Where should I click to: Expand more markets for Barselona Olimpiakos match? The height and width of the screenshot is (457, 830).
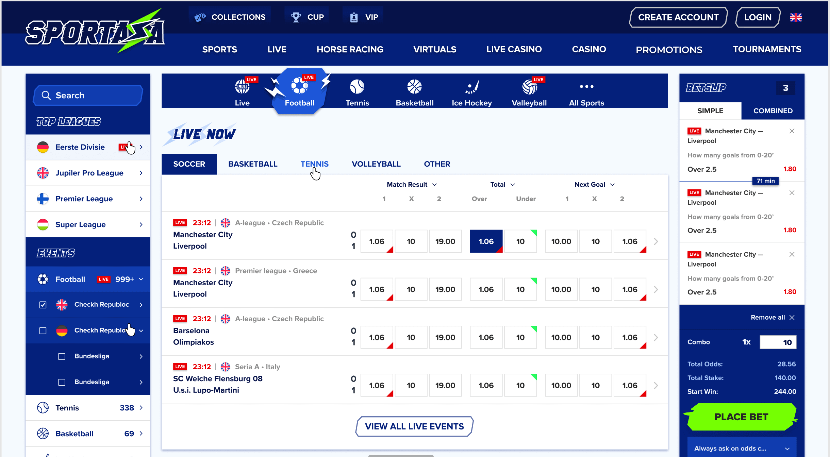pos(656,337)
